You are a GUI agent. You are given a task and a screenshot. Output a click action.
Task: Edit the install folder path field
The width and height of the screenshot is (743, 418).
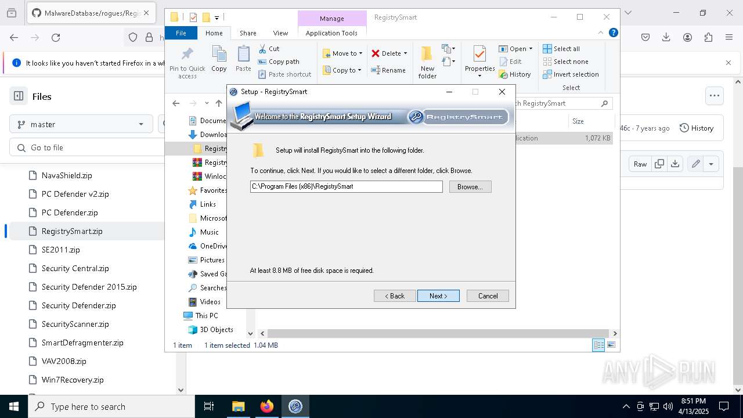(x=347, y=186)
